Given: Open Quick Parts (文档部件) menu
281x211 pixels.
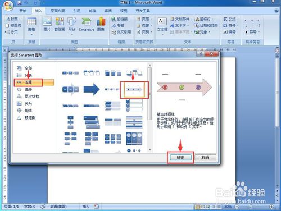Looking at the screenshot, I should coord(181,19).
